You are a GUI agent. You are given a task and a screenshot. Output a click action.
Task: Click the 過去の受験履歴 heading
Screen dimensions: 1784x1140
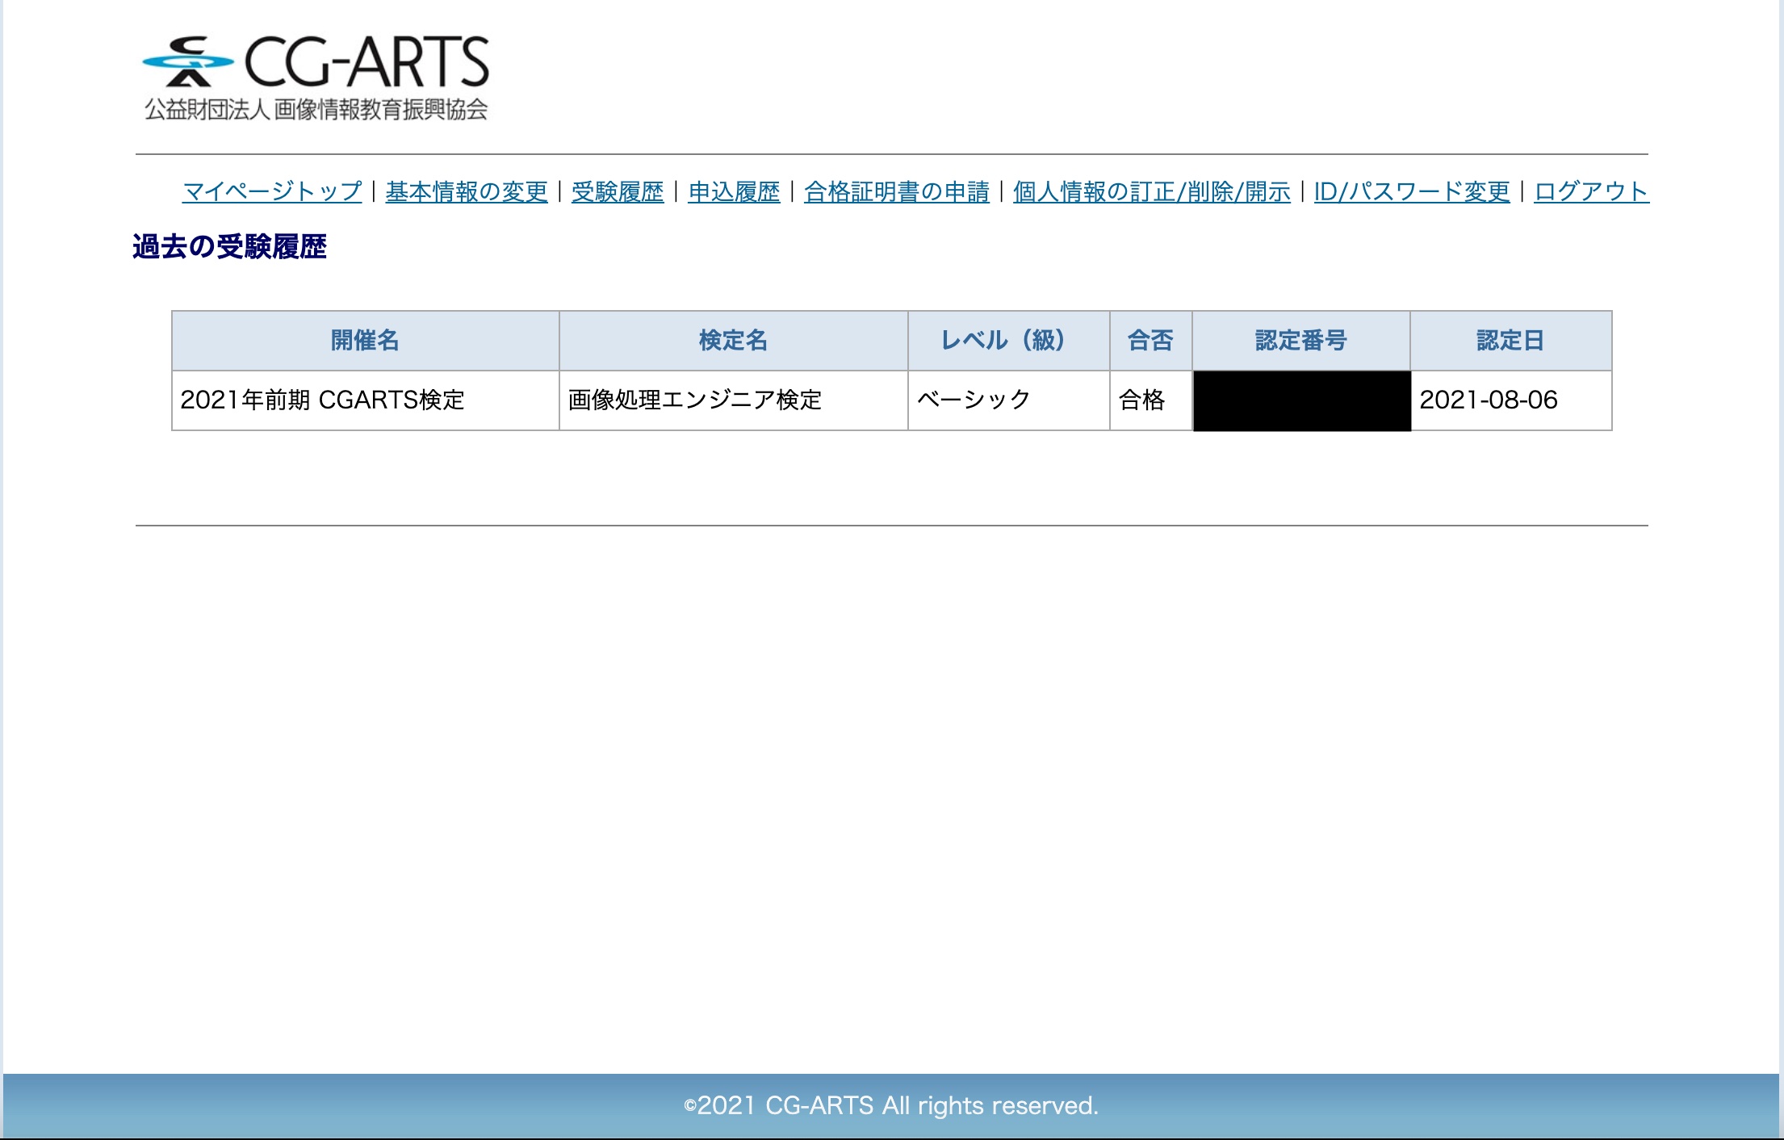[x=229, y=247]
